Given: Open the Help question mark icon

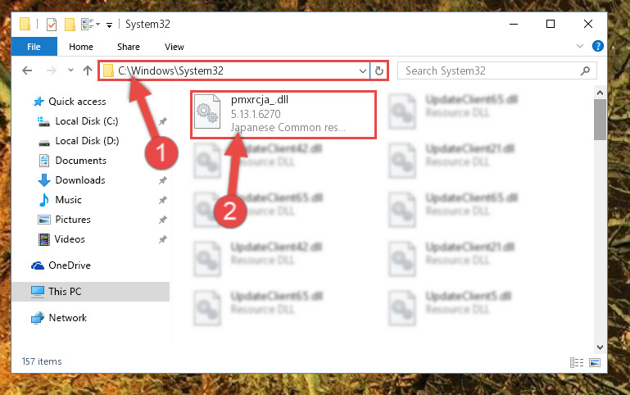Looking at the screenshot, I should click(597, 46).
